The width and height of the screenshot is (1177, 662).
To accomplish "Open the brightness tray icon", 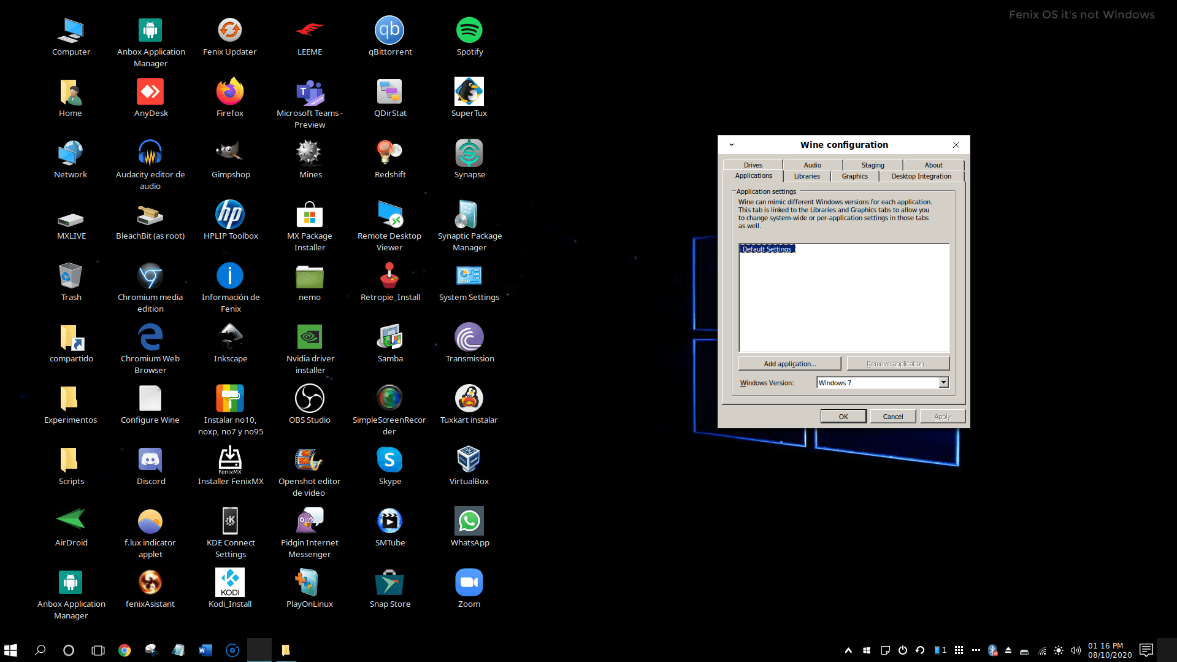I will (x=1059, y=650).
